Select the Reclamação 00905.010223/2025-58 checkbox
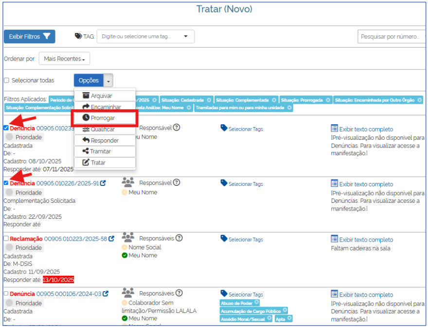The height and width of the screenshot is (328, 428). pos(6,239)
